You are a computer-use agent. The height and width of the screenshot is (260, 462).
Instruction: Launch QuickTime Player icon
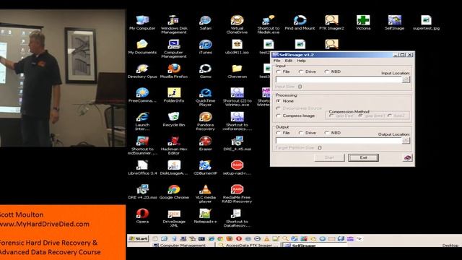(x=205, y=97)
